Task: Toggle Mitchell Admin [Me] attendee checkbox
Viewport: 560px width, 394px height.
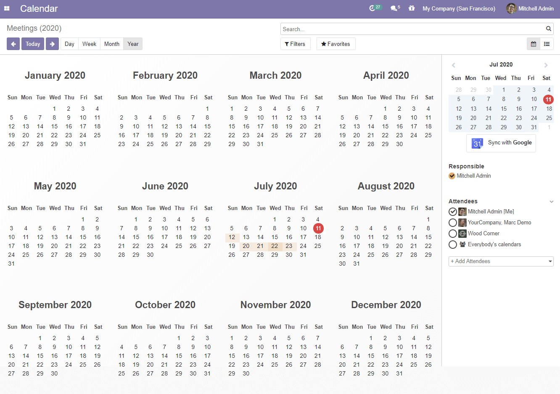Action: tap(453, 212)
